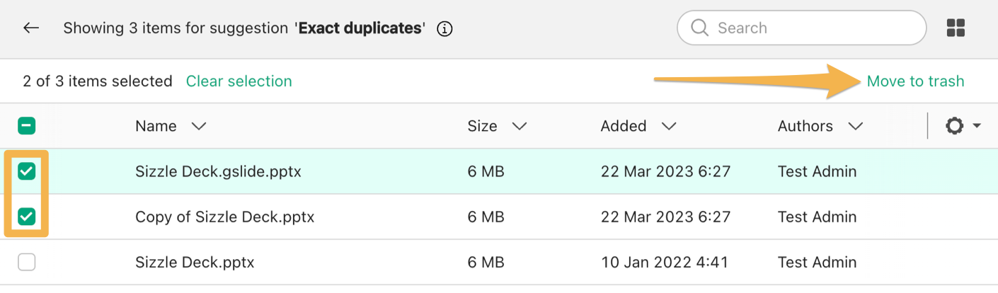Click the Added column header label
998x293 pixels.
624,126
